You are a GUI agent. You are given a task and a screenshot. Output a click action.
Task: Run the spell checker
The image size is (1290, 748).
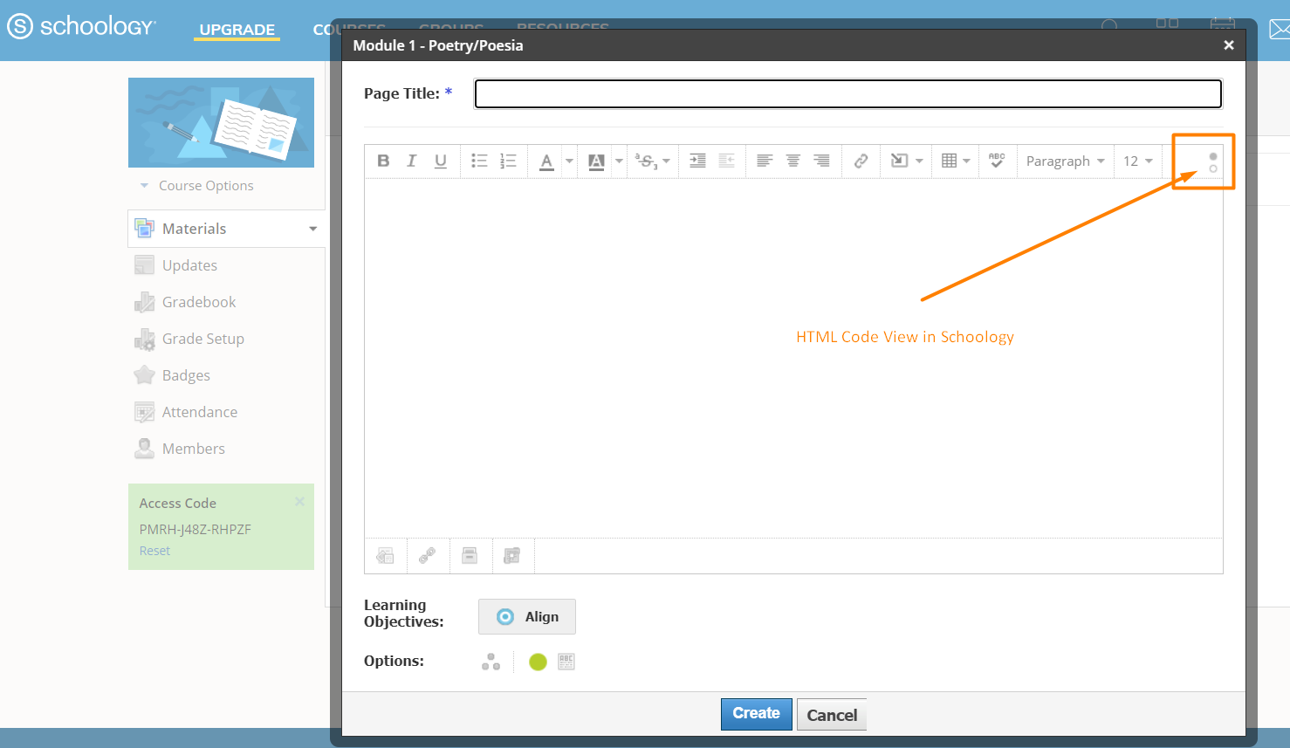click(x=997, y=161)
